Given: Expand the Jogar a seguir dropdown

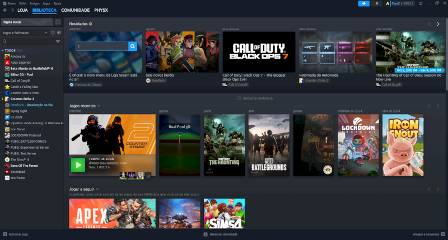Looking at the screenshot, I should coord(97,189).
